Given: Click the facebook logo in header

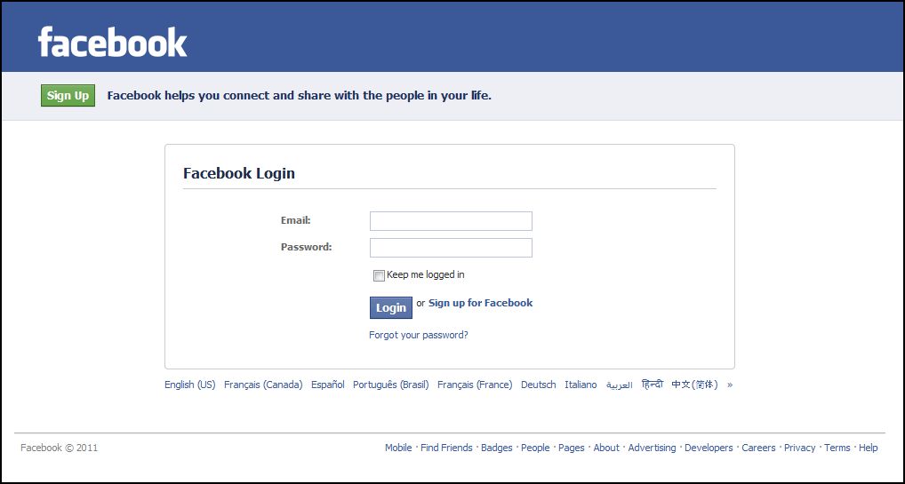Looking at the screenshot, I should tap(113, 42).
